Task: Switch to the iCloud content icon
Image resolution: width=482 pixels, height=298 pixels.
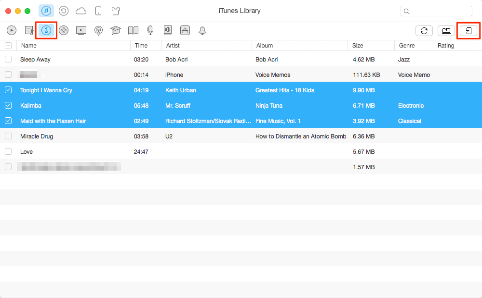Action: click(81, 12)
